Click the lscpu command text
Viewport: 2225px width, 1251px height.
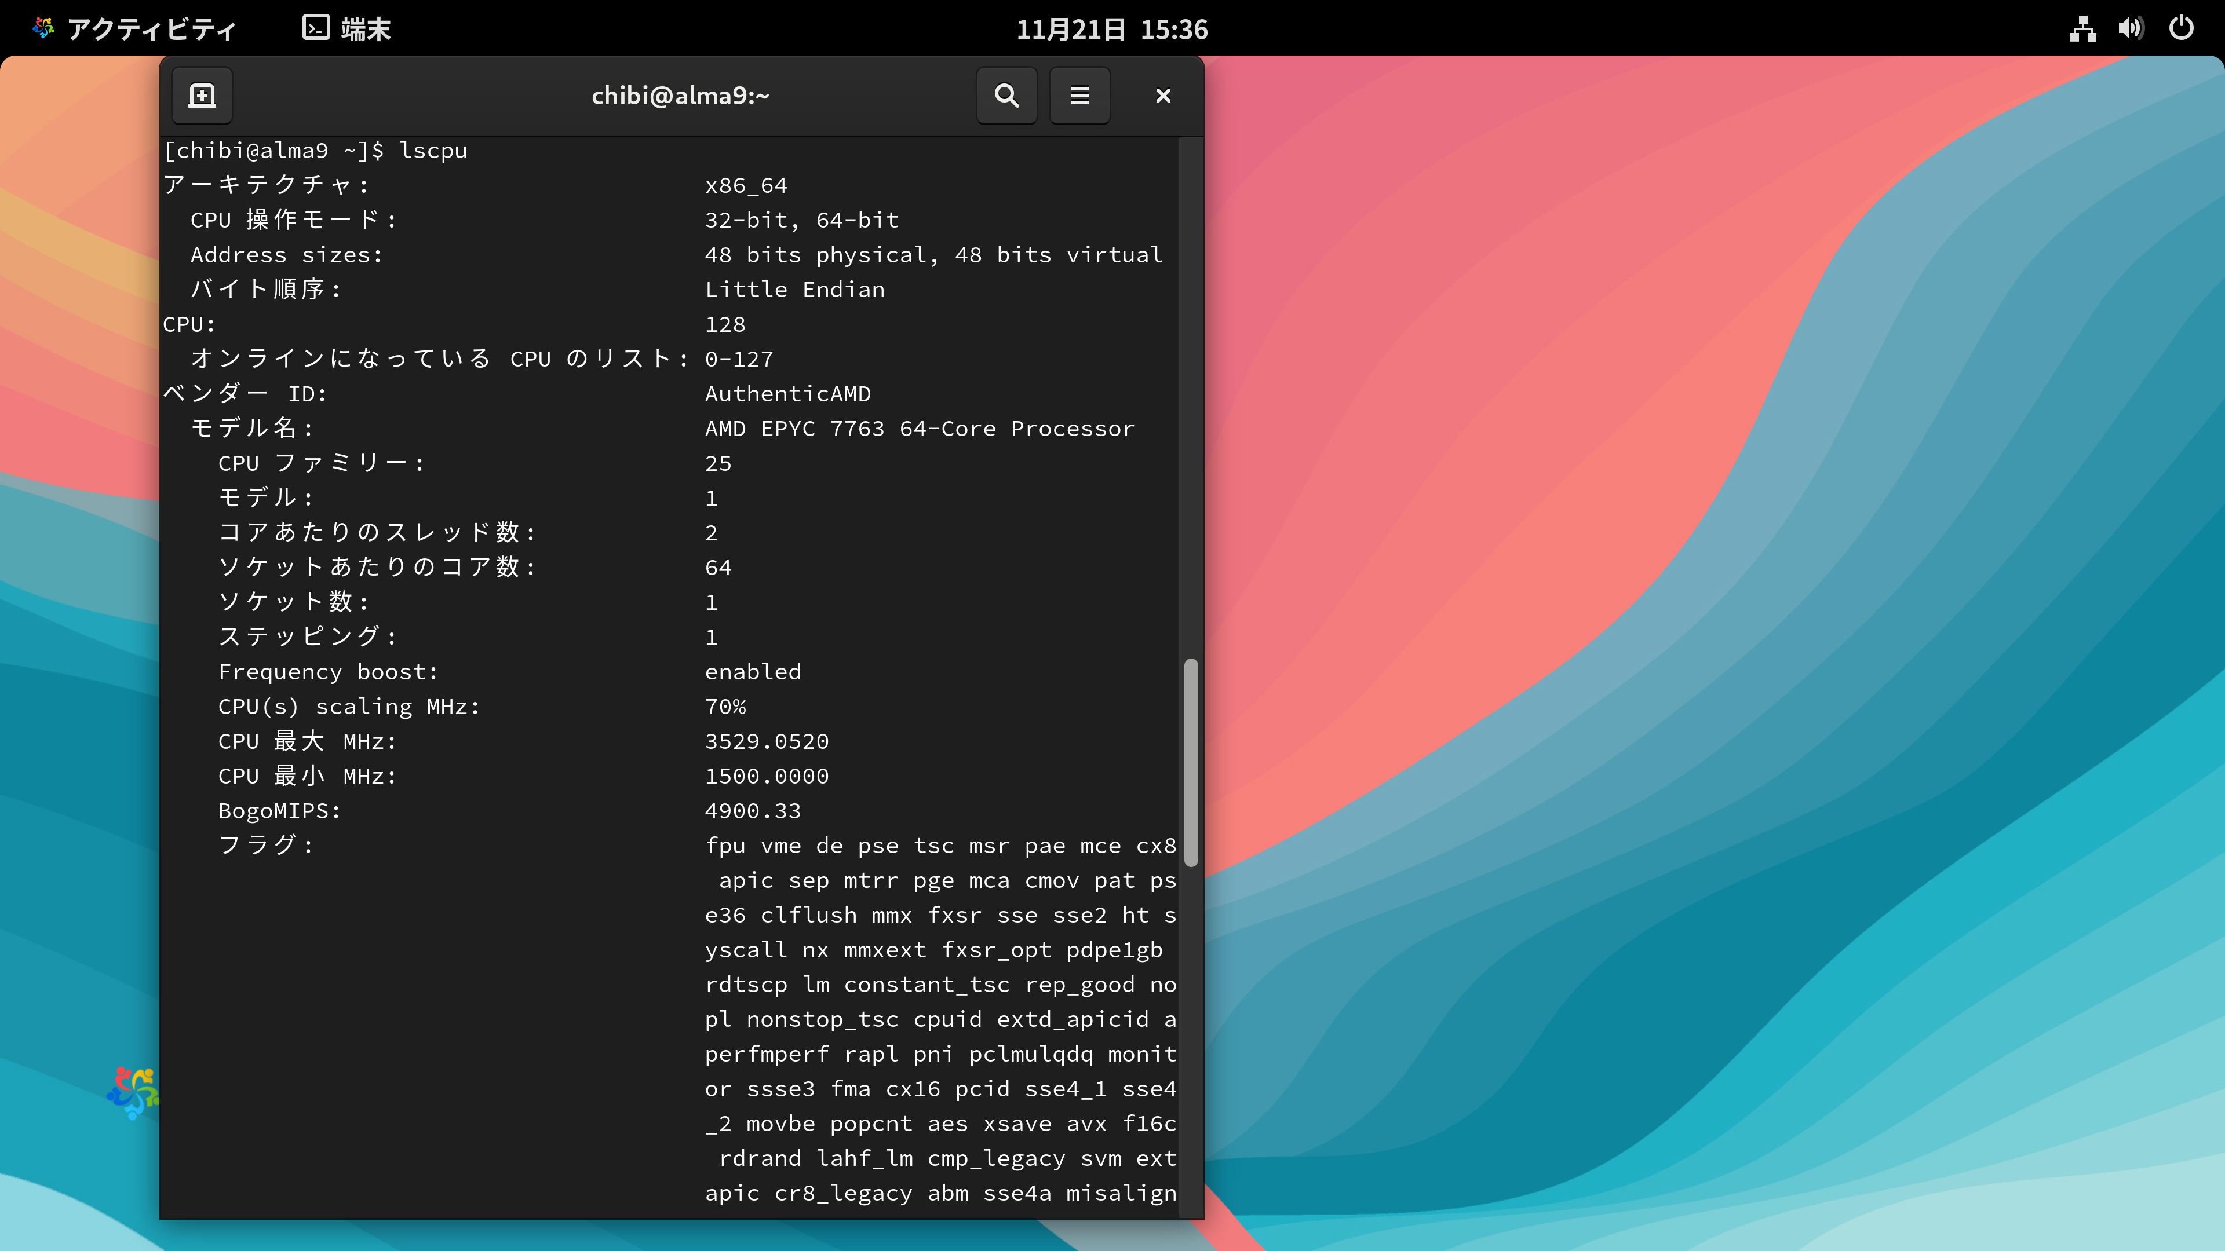tap(433, 150)
